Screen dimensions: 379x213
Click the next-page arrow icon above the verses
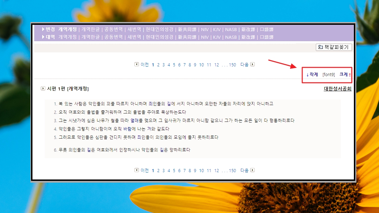coord(252,64)
